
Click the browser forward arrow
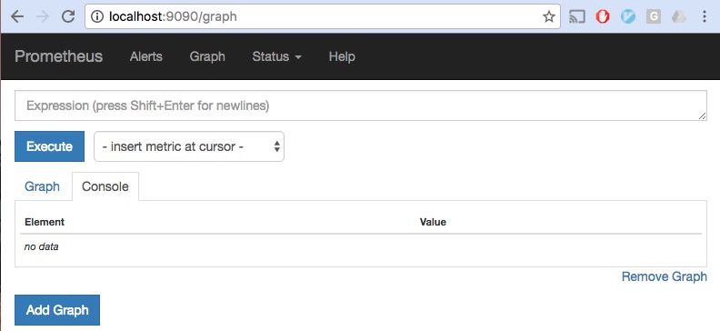pyautogui.click(x=43, y=17)
